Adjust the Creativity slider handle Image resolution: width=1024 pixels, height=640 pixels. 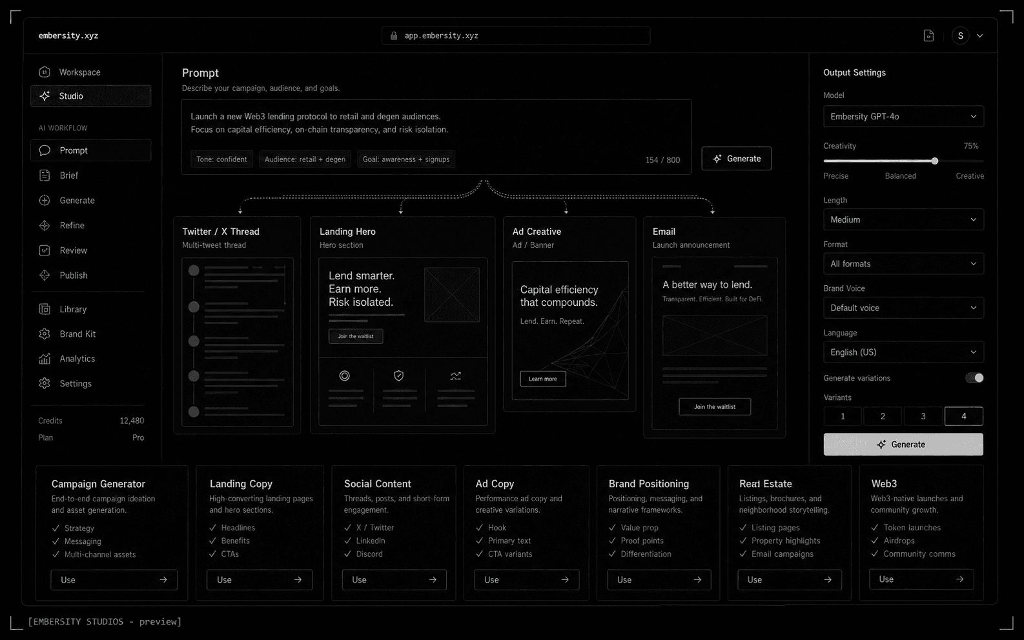coord(934,161)
